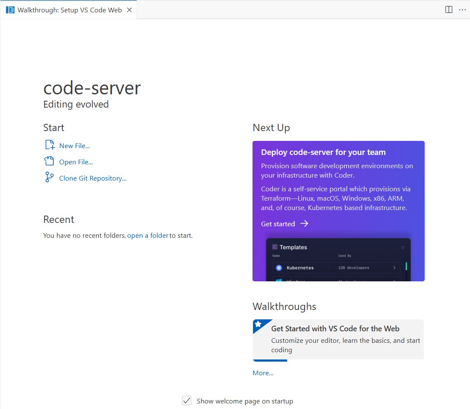Screen dimensions: 470x409
Task: Click the Deploy code-server for your team heading
Action: tap(323, 152)
